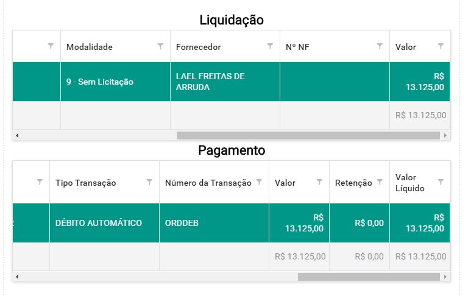Click right scroll arrow in Liquidação table
This screenshot has height=296, width=471.
tap(445, 136)
